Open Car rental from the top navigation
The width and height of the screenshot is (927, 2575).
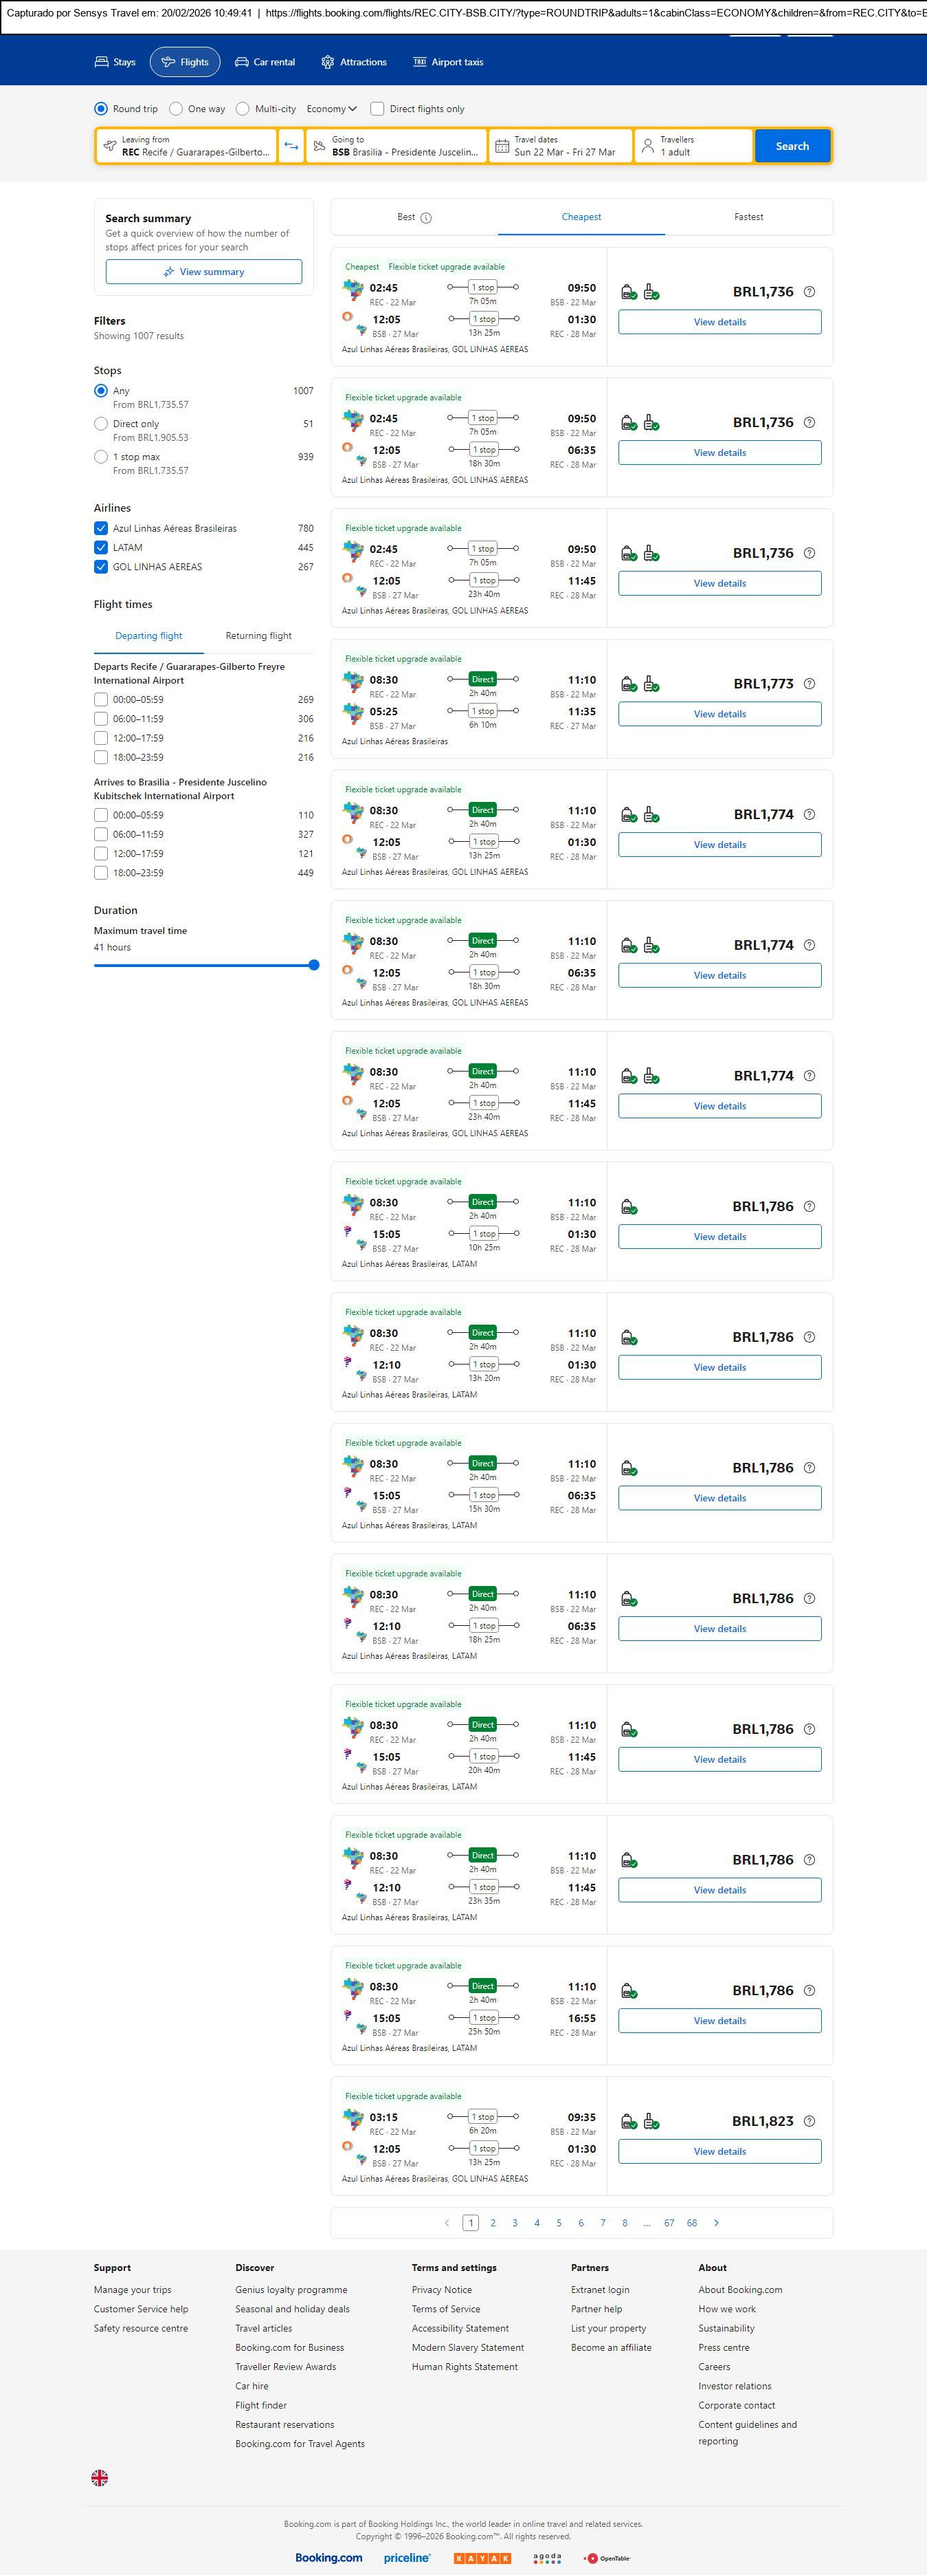[265, 62]
